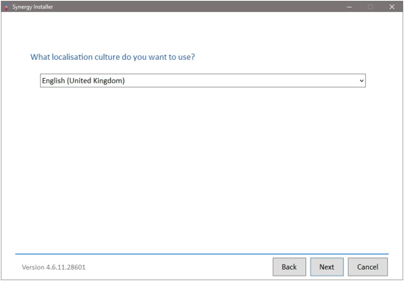Image resolution: width=404 pixels, height=281 pixels.
Task: Click the Synergy Installer app icon
Action: 6,7
